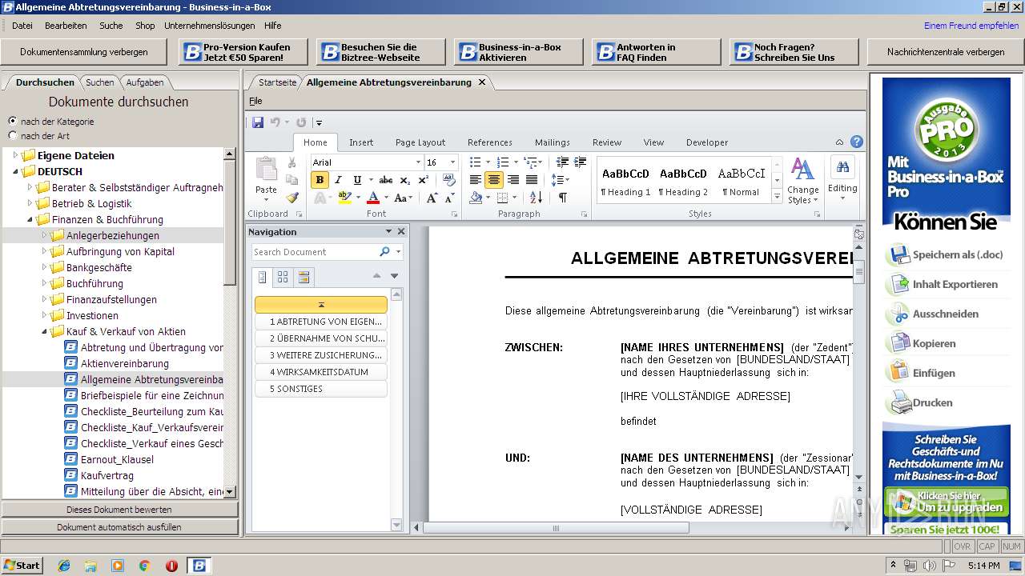Open Navigation pane options dropdown arrow

tap(388, 231)
